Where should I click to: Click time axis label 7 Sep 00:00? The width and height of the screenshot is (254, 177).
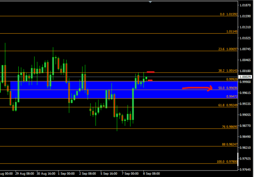[x=130, y=174]
